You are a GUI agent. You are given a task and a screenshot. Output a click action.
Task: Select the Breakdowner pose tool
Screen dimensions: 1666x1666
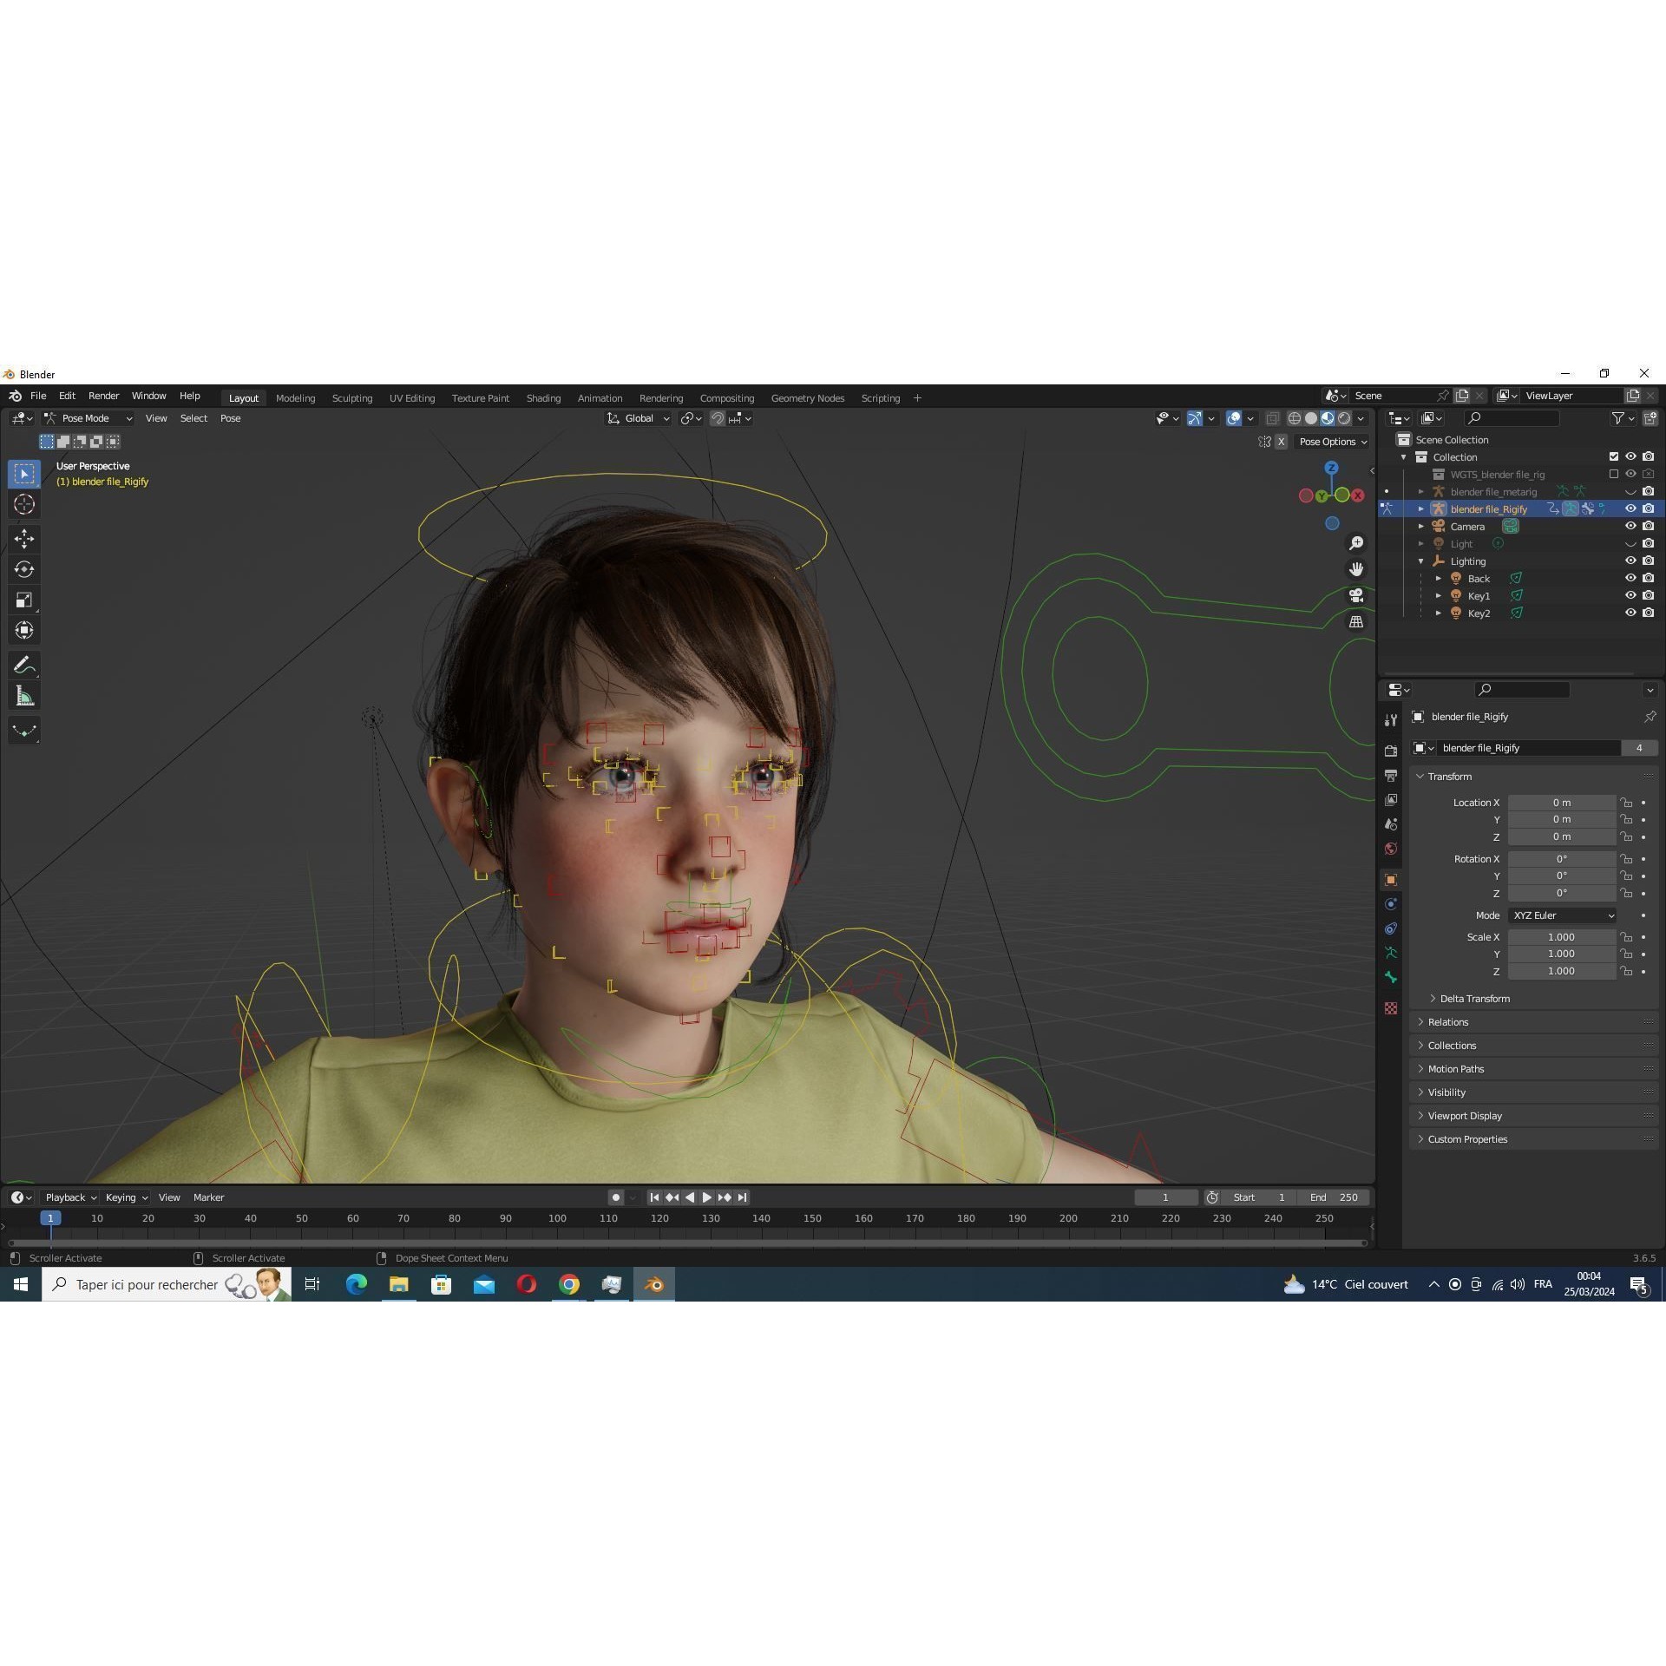pos(24,731)
